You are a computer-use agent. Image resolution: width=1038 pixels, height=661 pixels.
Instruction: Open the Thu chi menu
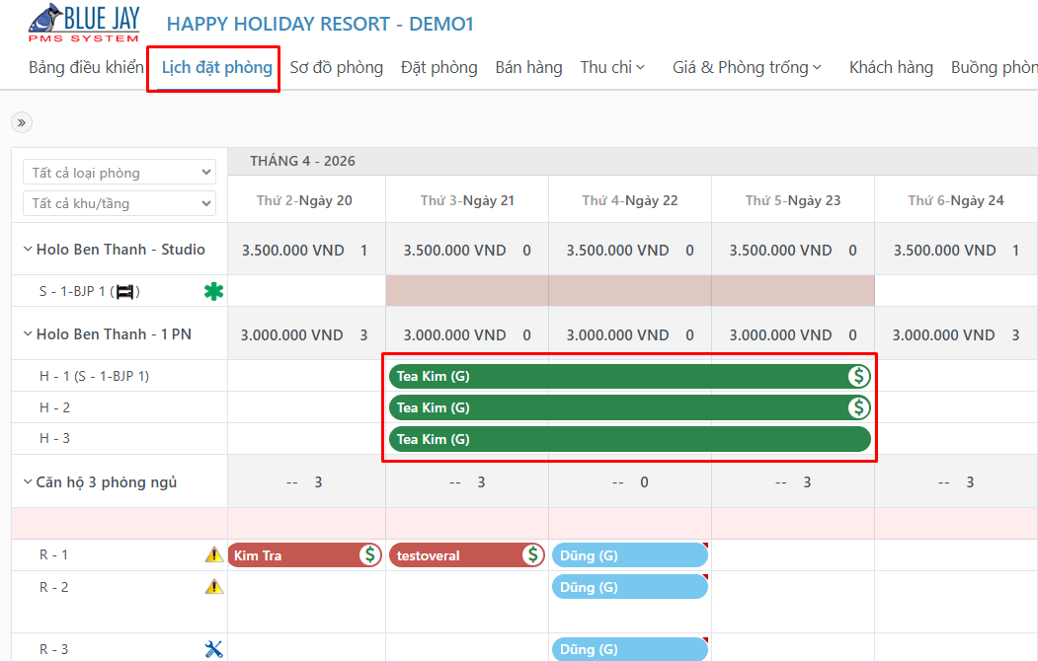[x=612, y=67]
